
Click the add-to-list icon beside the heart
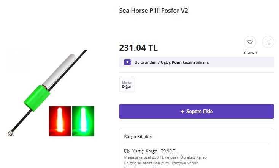coord(268,42)
